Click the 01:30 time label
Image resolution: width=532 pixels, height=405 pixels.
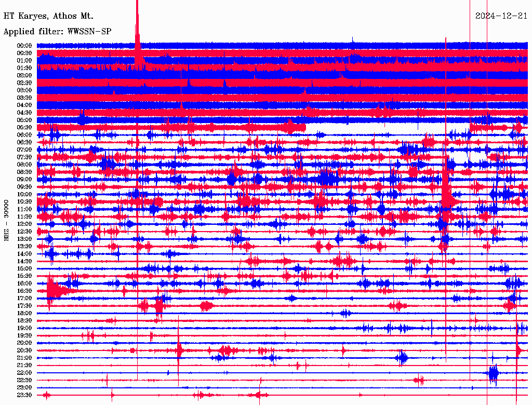(x=24, y=68)
